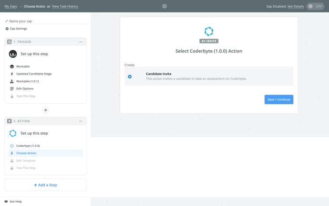Click the lightning bolt icon next to Updated Candidate Stage
The image size is (329, 206).
[12, 74]
